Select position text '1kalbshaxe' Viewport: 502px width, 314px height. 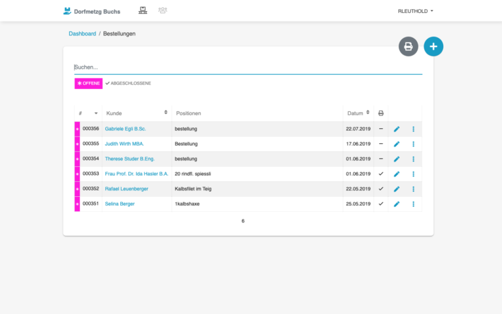(187, 204)
